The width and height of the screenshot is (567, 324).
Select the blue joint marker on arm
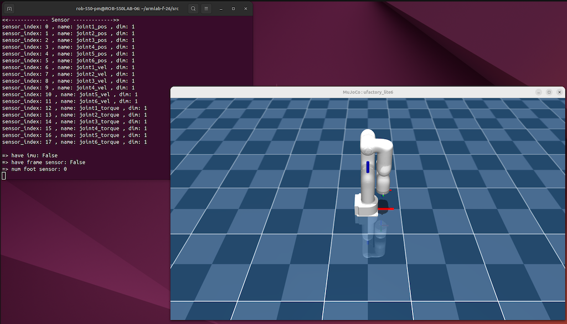(x=368, y=167)
